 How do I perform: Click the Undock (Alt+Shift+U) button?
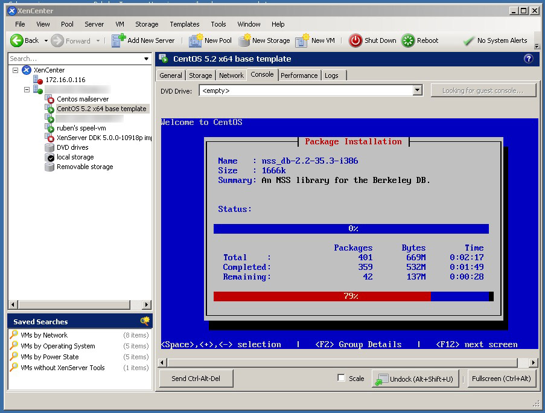tap(415, 379)
